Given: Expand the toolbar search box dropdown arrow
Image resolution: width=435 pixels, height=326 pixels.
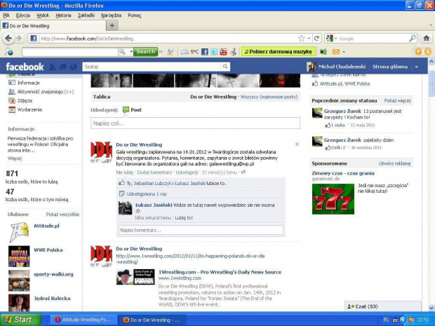Looking at the screenshot, I should (131, 52).
